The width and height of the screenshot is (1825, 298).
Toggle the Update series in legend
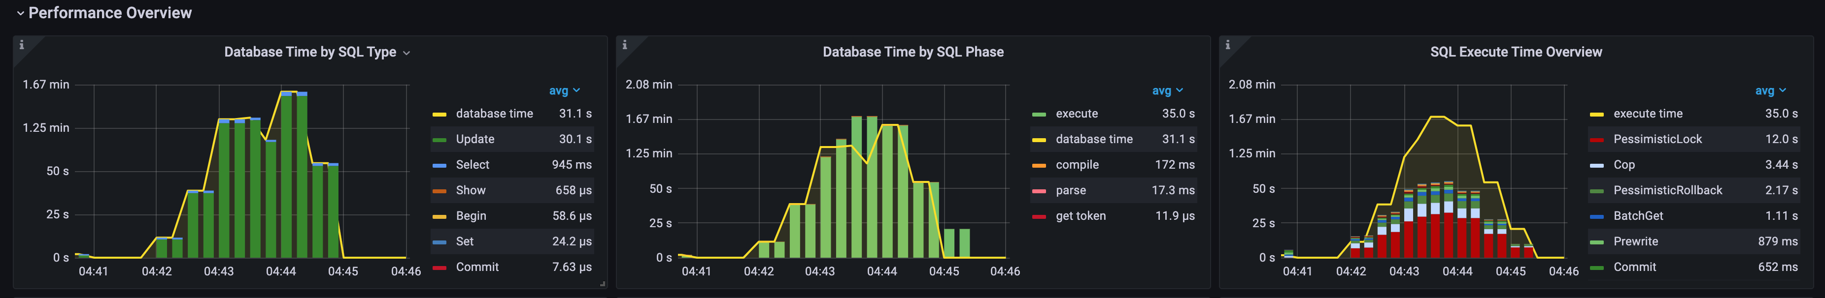[x=474, y=140]
